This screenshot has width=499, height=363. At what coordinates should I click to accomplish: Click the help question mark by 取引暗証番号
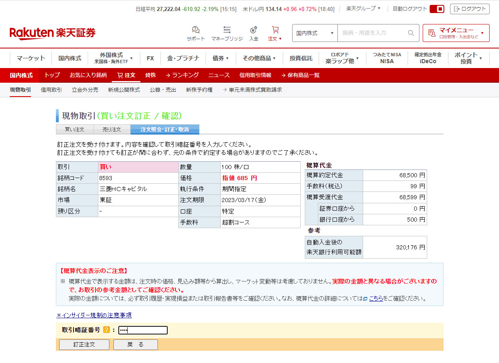[106, 330]
